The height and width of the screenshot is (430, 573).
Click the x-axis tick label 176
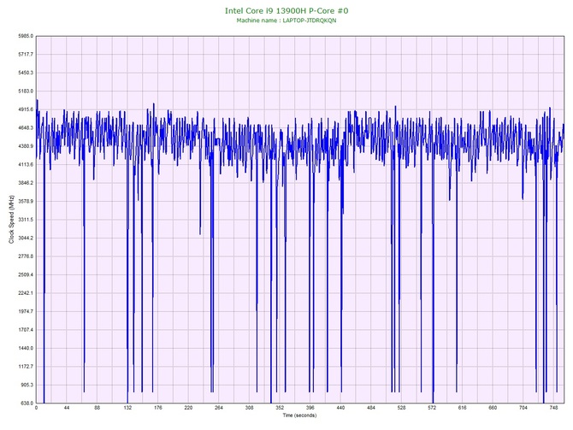point(158,408)
